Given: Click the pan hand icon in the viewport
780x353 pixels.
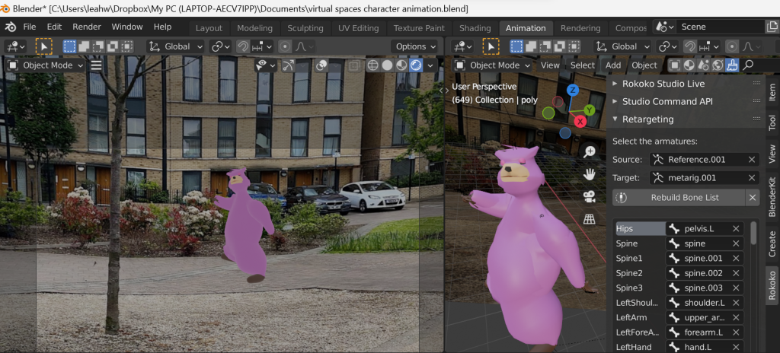Looking at the screenshot, I should coord(589,174).
